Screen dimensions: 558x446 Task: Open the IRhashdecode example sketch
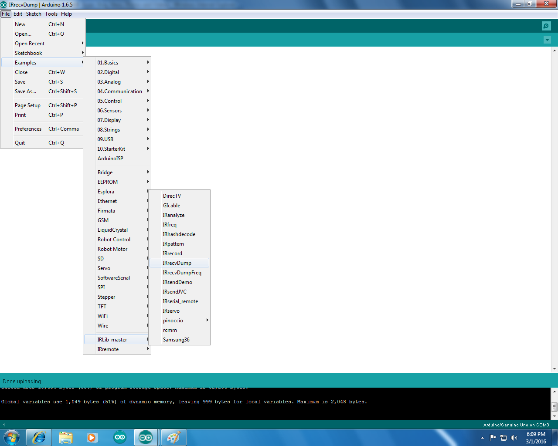point(180,234)
